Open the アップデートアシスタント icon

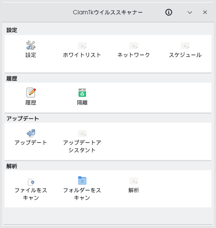pos(82,133)
